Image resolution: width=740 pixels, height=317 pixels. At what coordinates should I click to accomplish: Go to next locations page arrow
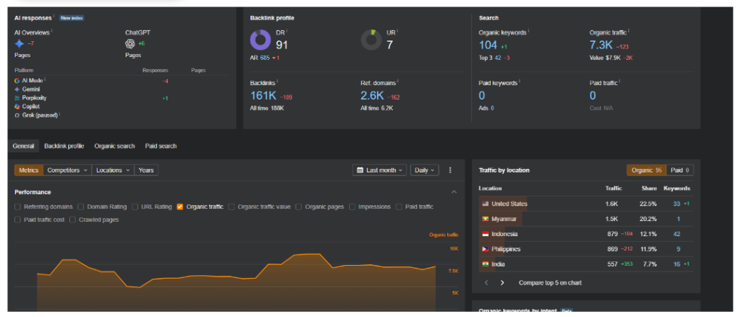(x=502, y=283)
